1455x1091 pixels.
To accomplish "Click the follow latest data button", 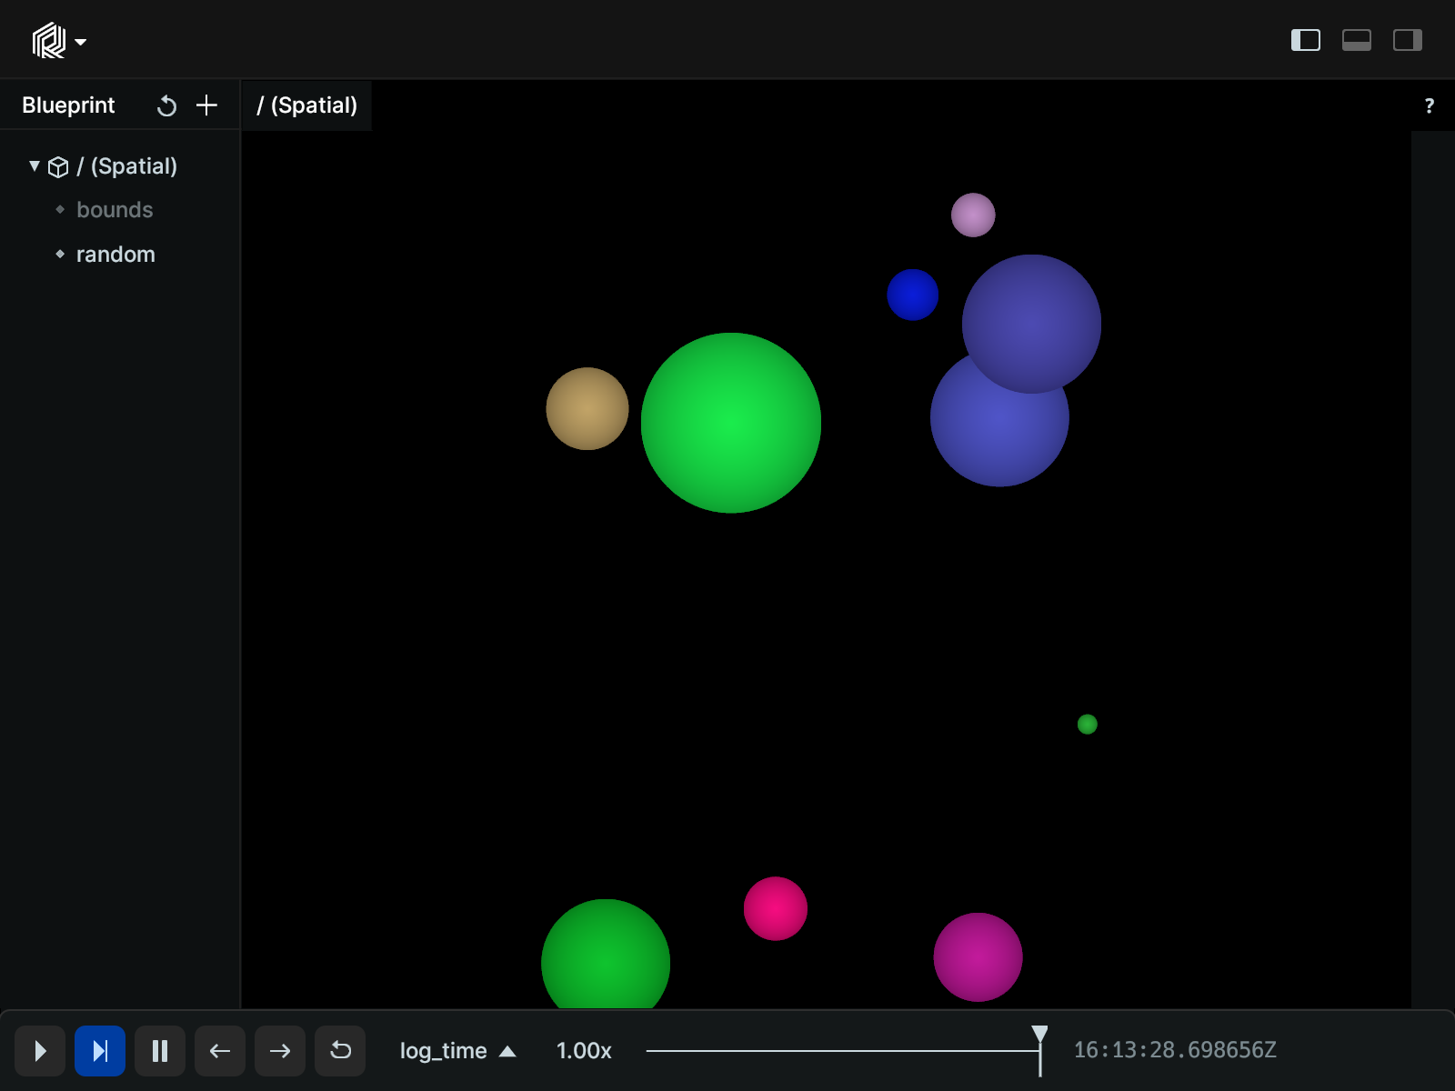I will pos(100,1051).
